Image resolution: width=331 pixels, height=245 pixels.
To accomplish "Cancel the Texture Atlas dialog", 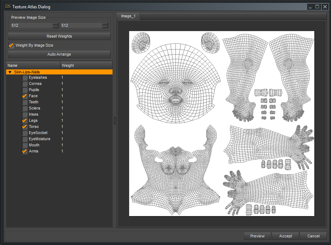I will pyautogui.click(x=313, y=236).
